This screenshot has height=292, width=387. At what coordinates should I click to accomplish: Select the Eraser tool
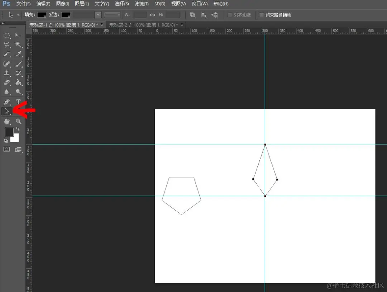(7, 83)
